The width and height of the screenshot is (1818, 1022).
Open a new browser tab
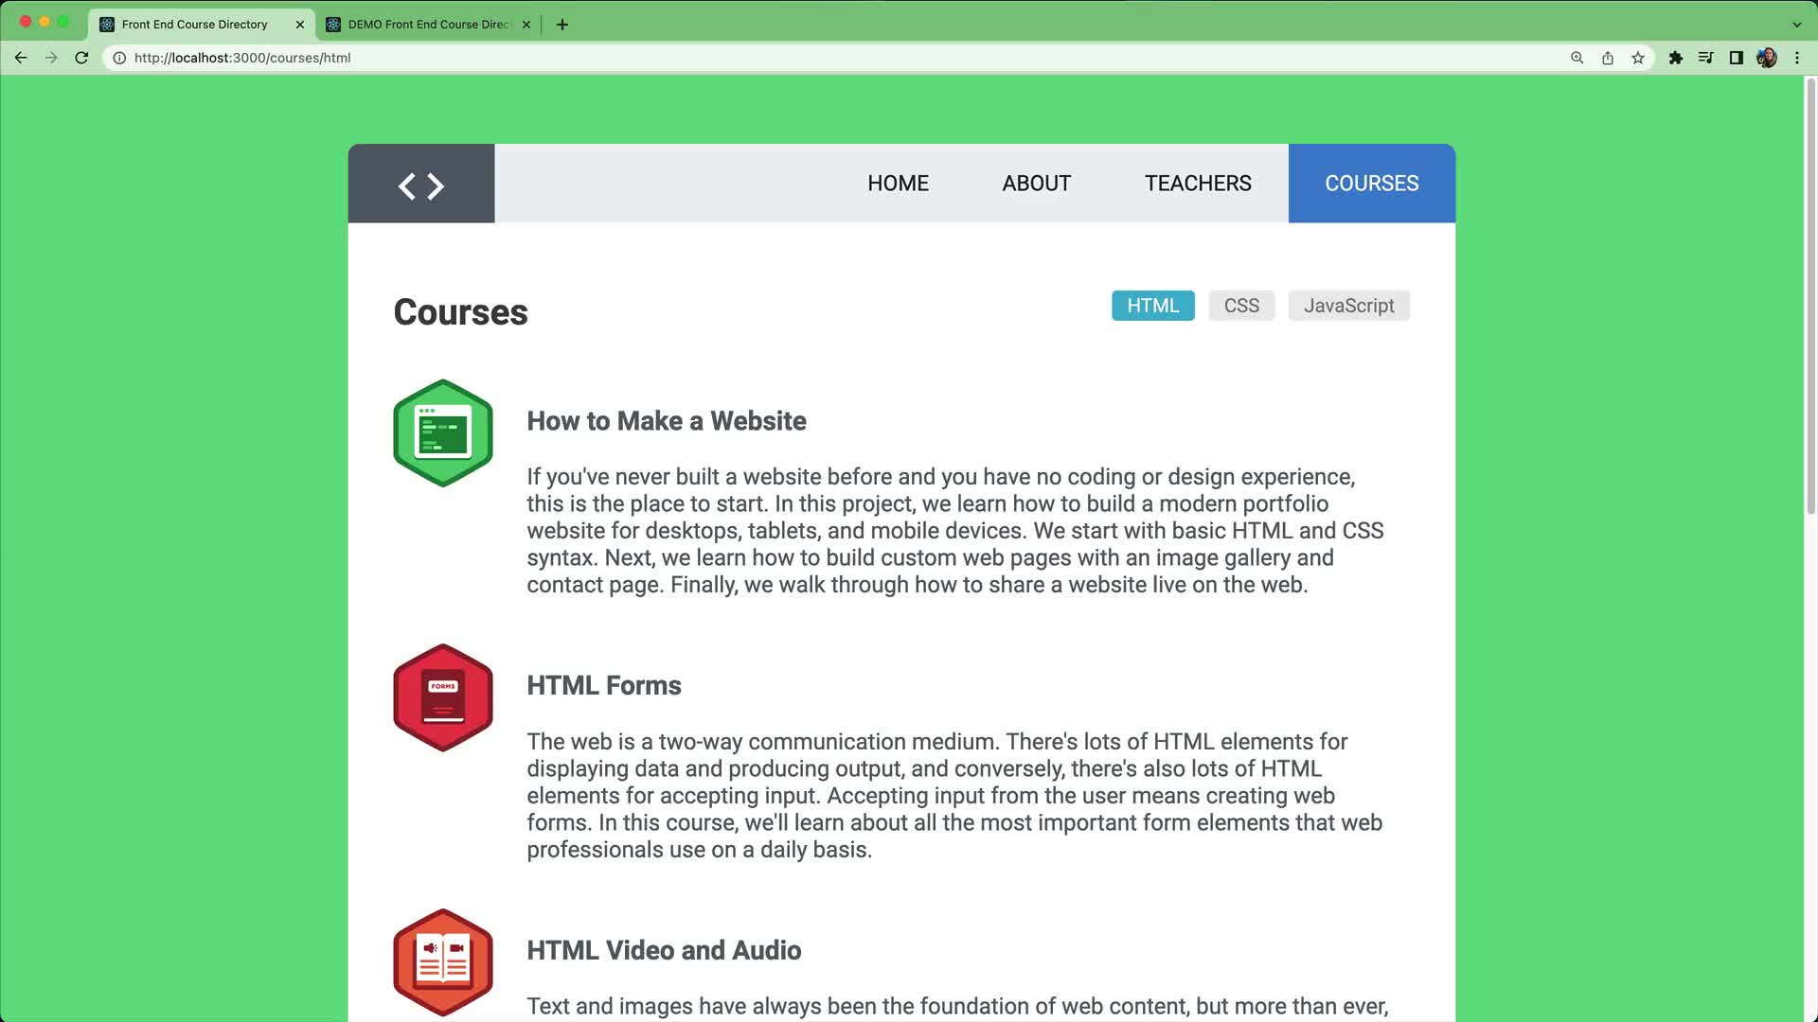(562, 25)
